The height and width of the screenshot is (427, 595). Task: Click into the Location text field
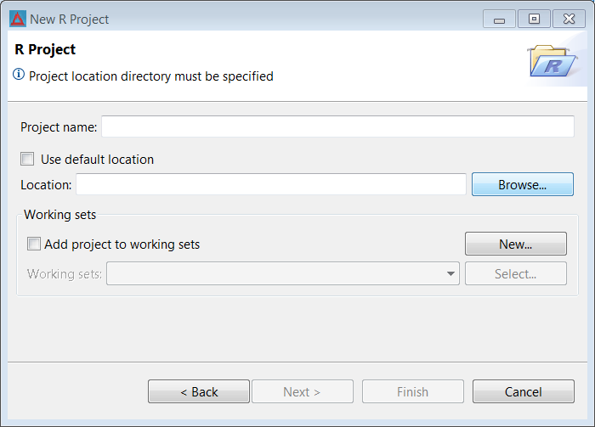(271, 184)
